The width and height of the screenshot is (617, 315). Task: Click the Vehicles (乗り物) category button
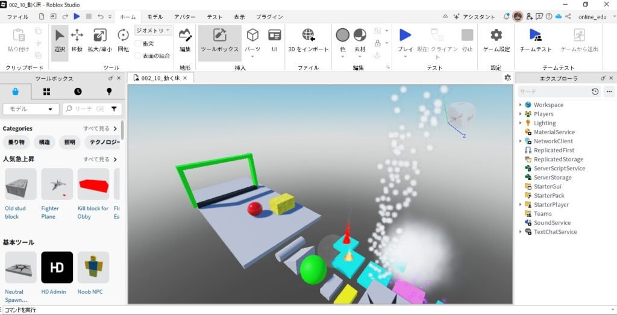pyautogui.click(x=16, y=143)
